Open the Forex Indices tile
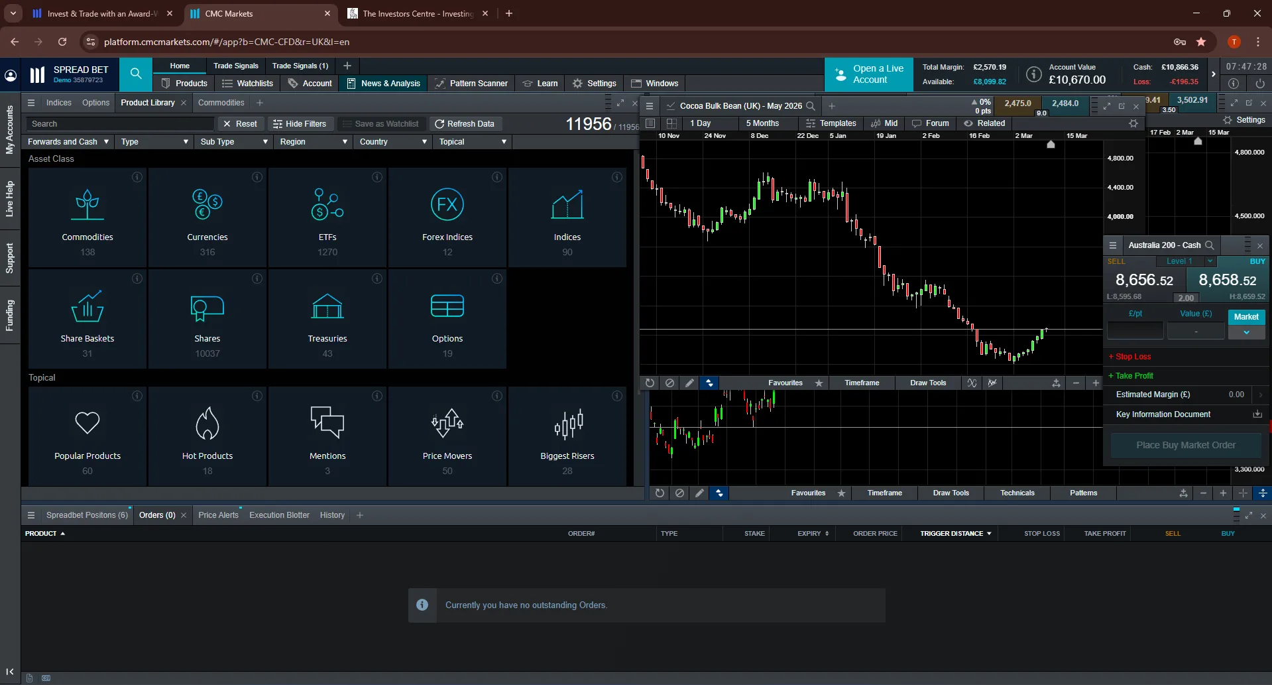1272x685 pixels. pyautogui.click(x=447, y=218)
